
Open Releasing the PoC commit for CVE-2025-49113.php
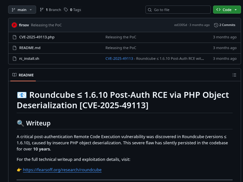[121, 37]
